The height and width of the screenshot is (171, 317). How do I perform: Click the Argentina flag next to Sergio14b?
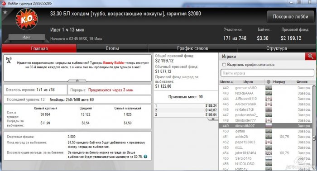point(269,158)
